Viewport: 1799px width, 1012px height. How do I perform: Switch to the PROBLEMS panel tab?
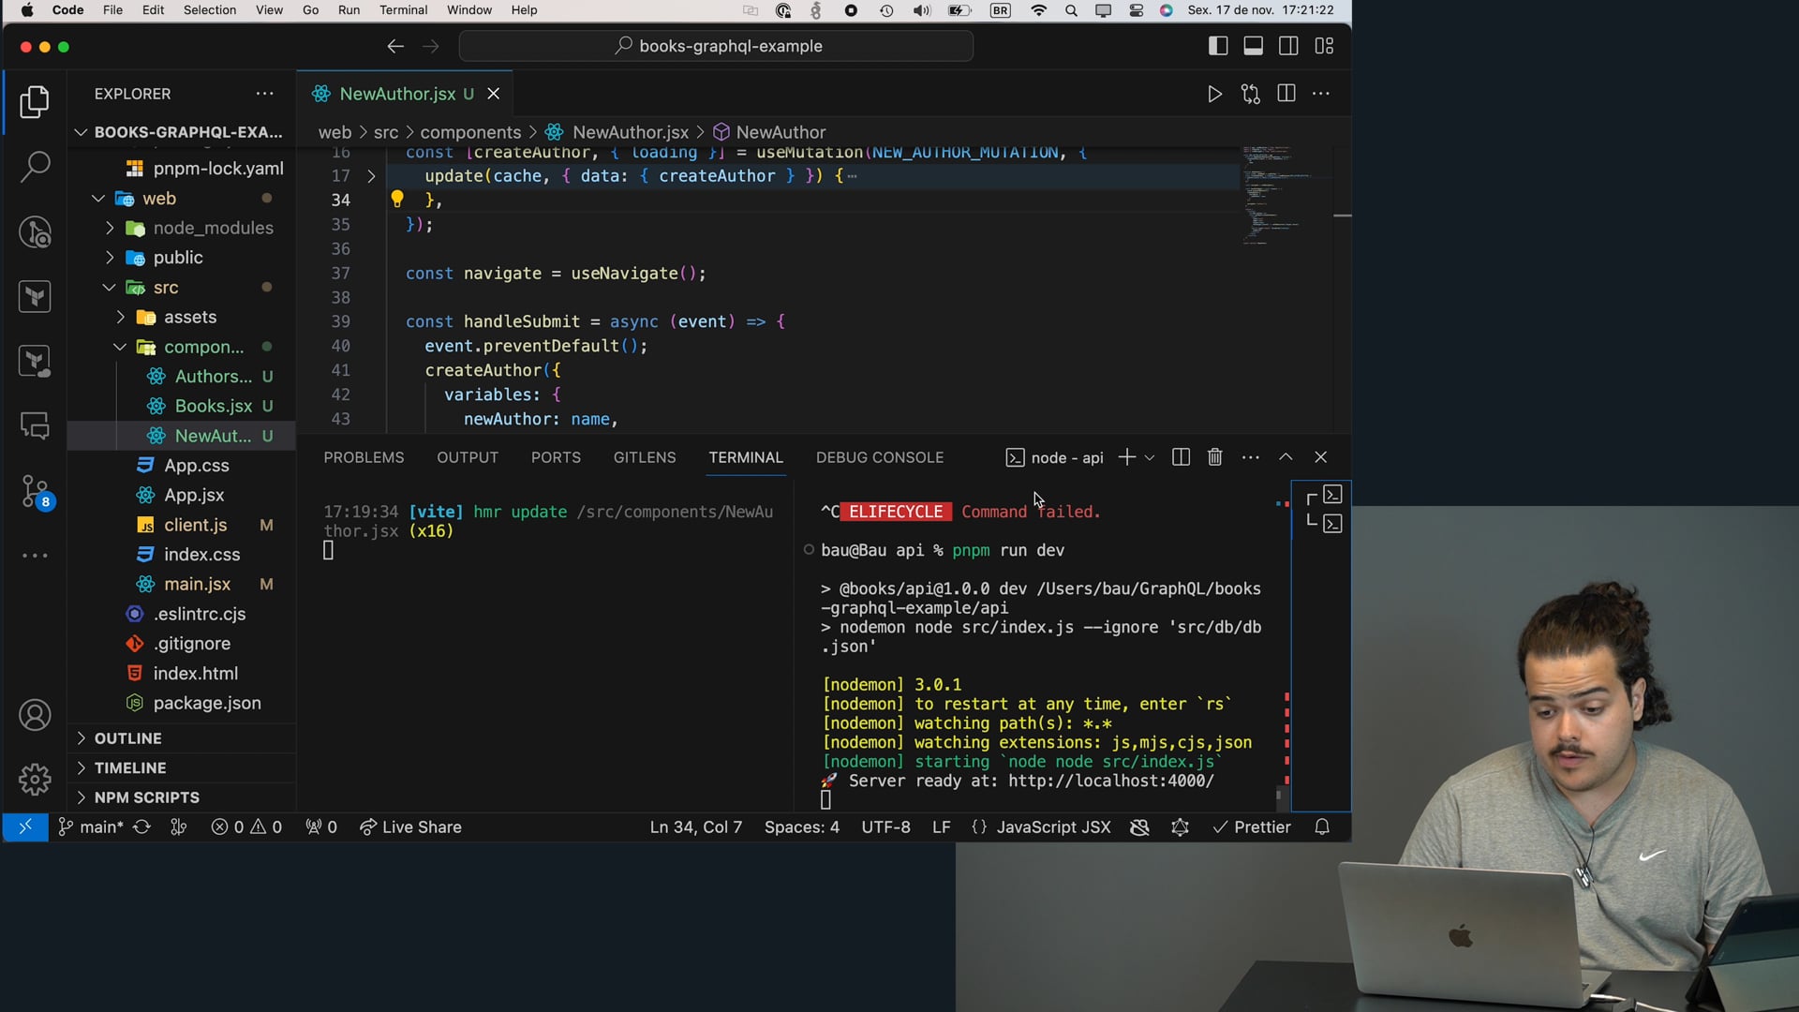coord(364,457)
